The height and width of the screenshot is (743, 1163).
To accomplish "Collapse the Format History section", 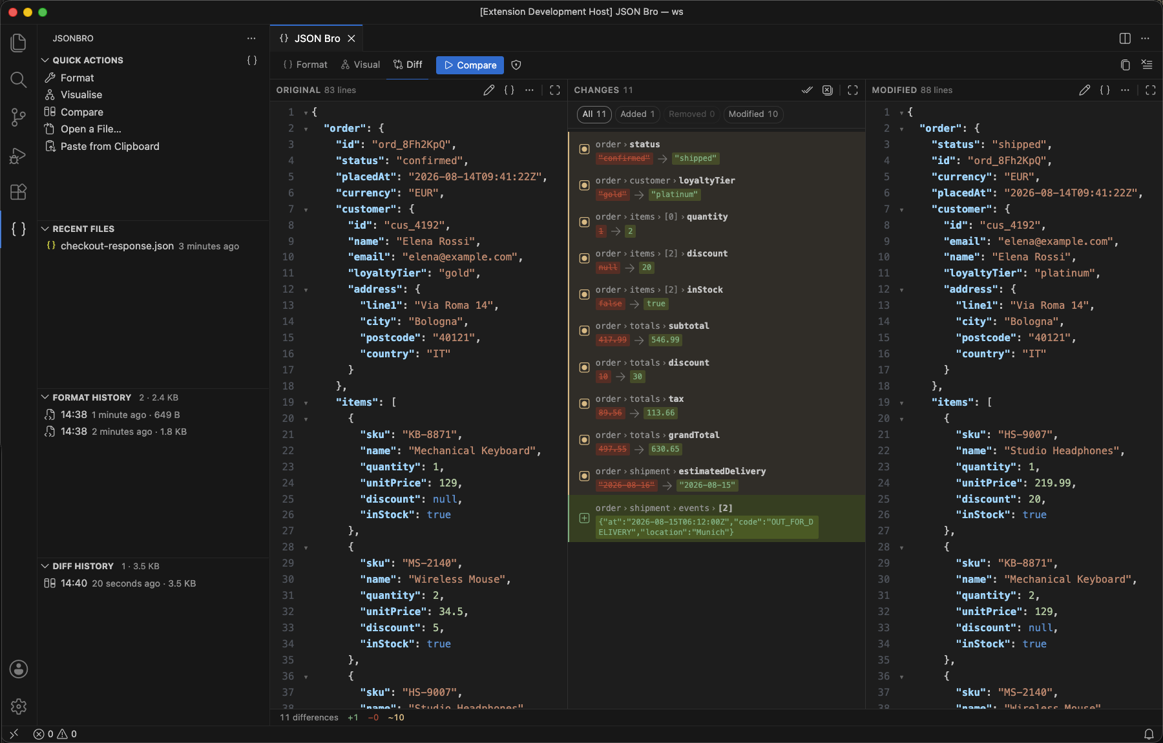I will pyautogui.click(x=45, y=397).
